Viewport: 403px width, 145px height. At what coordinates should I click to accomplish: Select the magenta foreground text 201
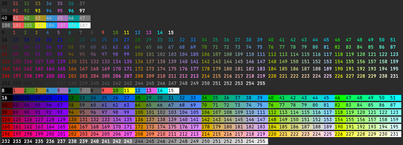point(61,76)
